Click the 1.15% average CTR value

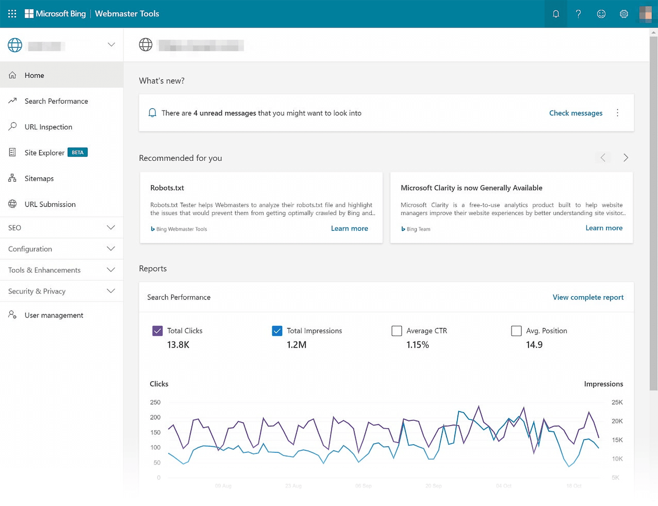[x=417, y=345]
